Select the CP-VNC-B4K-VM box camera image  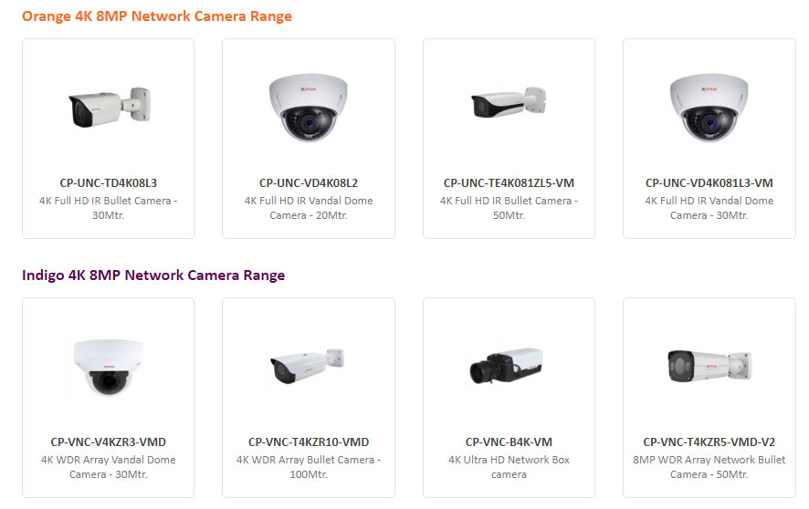click(507, 365)
